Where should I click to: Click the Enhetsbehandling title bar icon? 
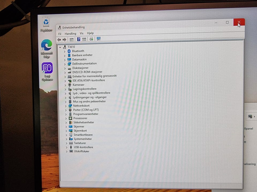coord(59,27)
